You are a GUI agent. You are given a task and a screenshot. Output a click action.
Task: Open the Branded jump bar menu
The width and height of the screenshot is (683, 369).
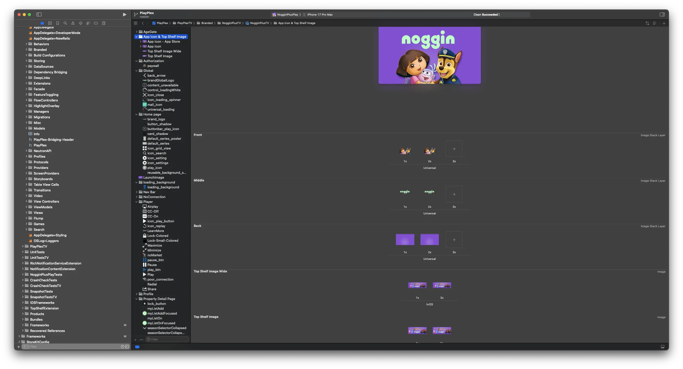(207, 23)
